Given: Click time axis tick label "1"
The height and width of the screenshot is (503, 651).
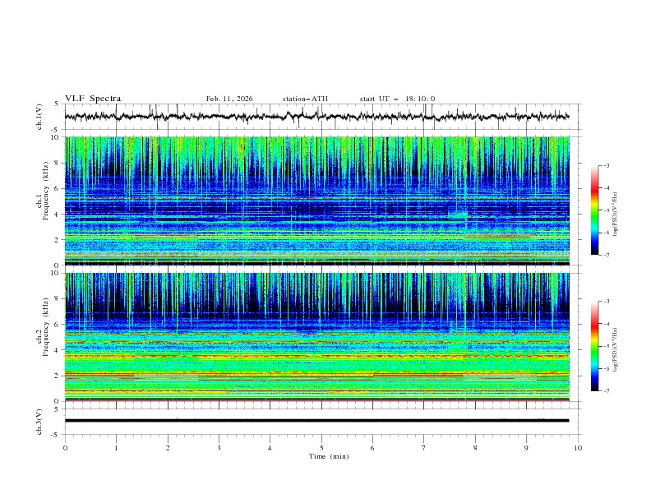Looking at the screenshot, I should click(x=116, y=448).
